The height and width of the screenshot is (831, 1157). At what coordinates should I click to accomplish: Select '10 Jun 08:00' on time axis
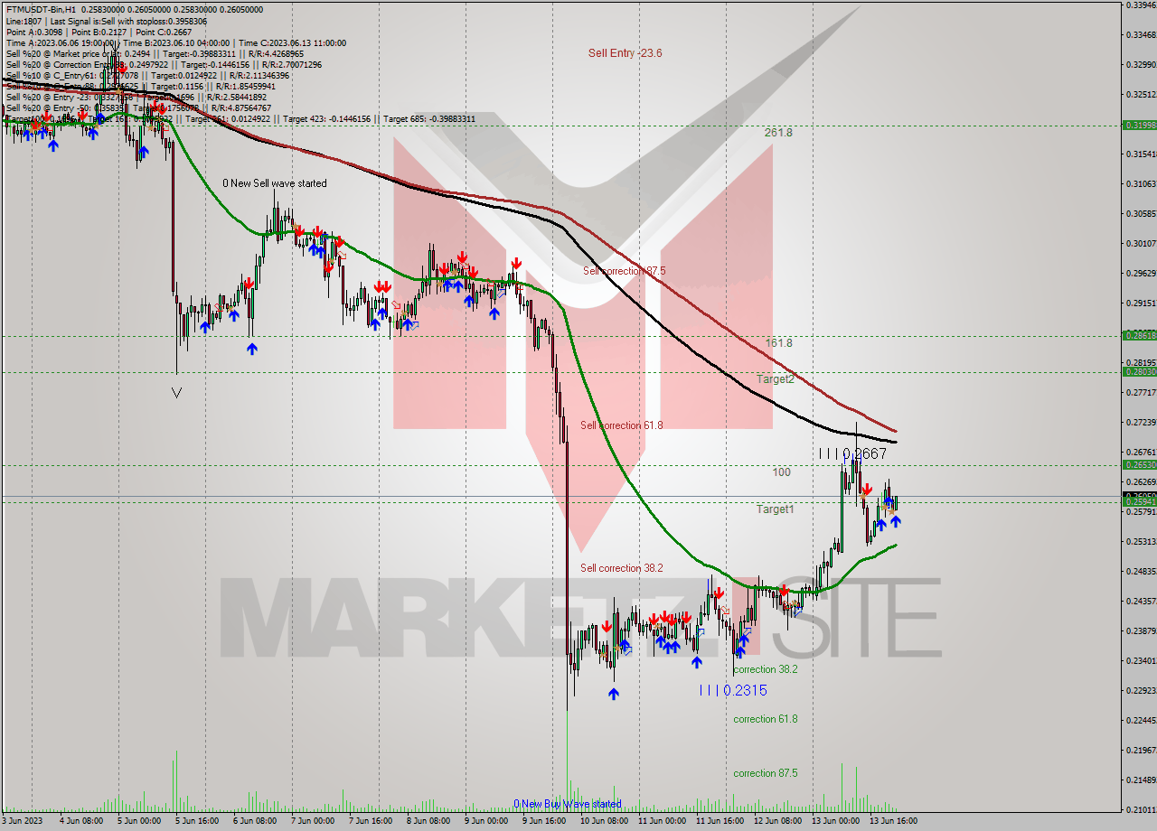(x=604, y=821)
